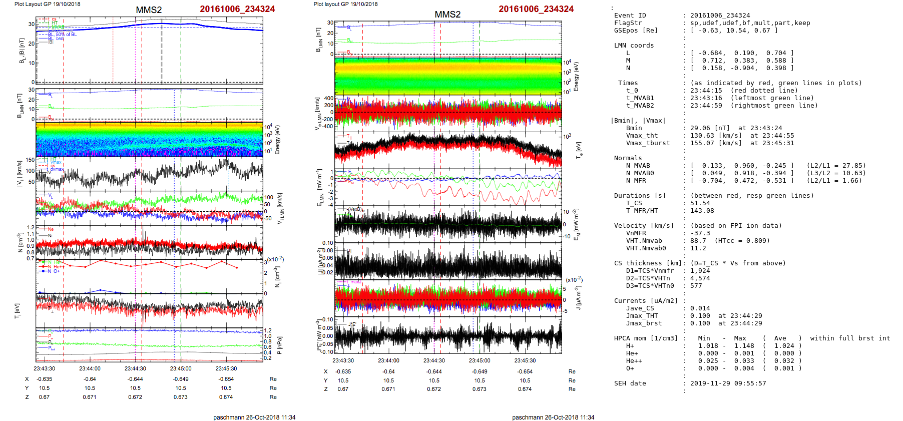
Task: Click the 23:44:00 tick label under the left plot
Action: [90, 368]
